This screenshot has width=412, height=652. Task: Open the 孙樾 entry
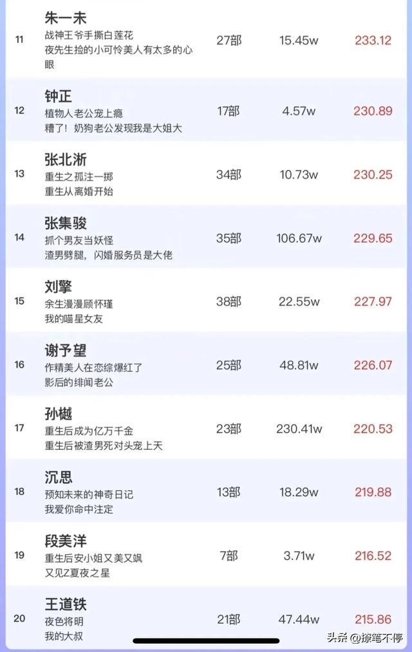(x=58, y=414)
